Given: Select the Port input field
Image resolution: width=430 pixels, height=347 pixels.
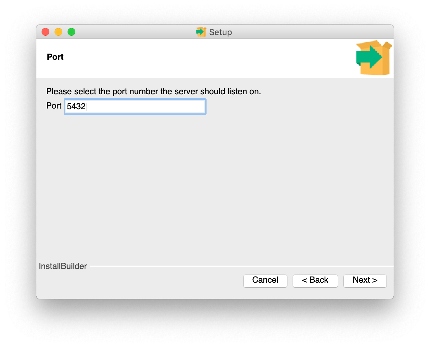Looking at the screenshot, I should coord(135,107).
